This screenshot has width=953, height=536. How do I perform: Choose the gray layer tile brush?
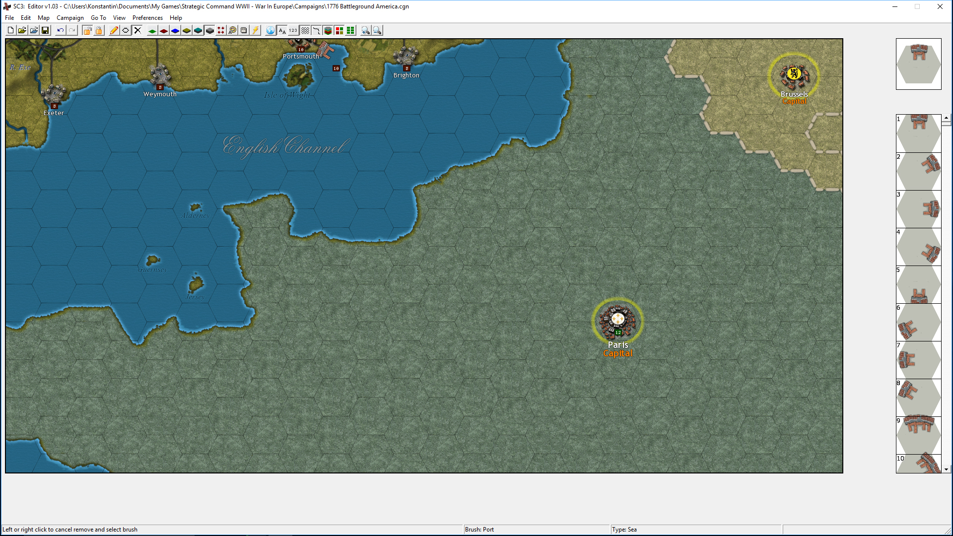[209, 30]
